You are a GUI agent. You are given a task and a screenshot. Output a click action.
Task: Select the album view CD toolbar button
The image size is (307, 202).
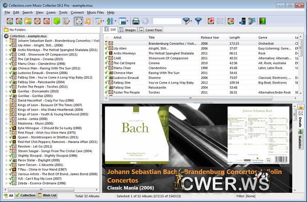point(78,21)
